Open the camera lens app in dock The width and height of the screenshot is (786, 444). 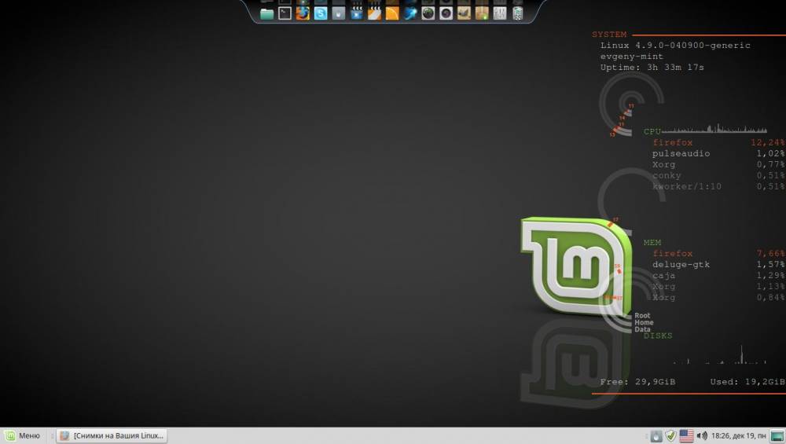(446, 13)
